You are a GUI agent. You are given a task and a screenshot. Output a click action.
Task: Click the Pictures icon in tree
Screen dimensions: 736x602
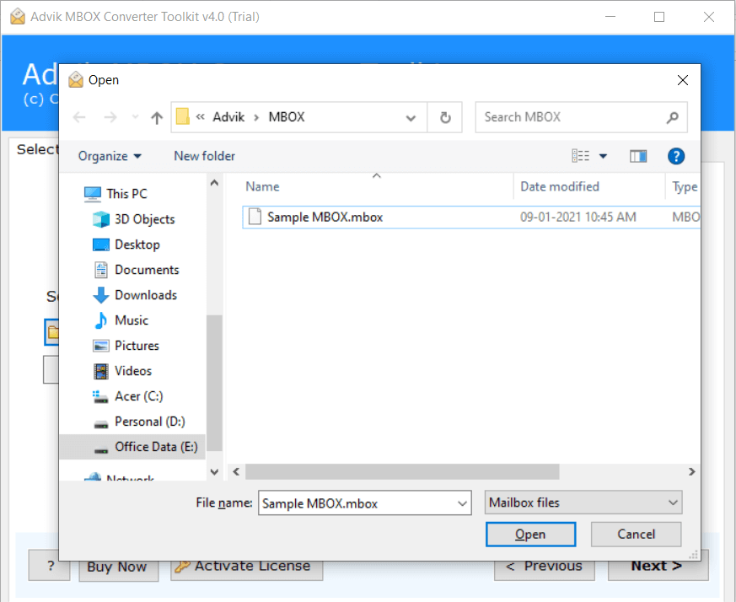pyautogui.click(x=101, y=346)
